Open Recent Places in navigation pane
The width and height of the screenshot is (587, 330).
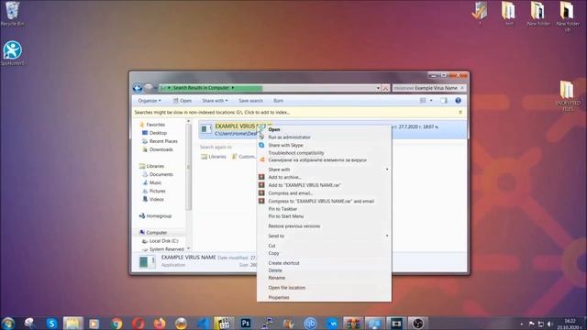(163, 141)
